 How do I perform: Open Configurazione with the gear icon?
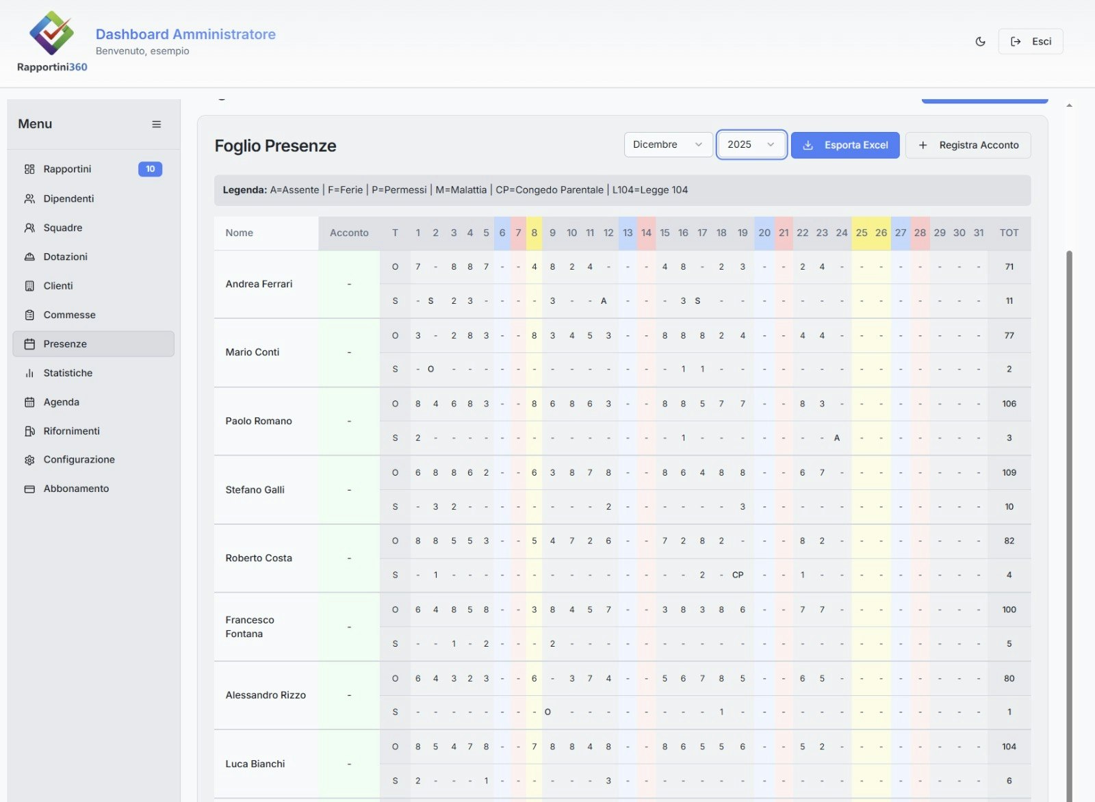click(29, 459)
